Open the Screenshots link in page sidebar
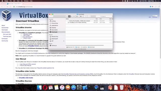Viewport: 161px width, 91px height. coord(5,28)
